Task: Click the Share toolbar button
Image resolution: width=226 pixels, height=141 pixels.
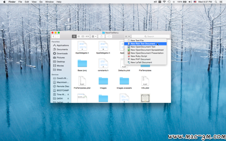Action: click(x=101, y=36)
